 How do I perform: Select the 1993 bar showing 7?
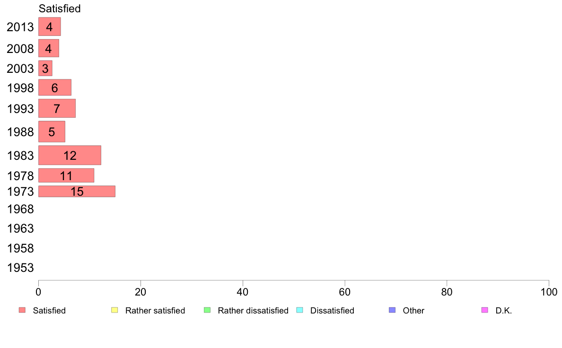point(57,108)
